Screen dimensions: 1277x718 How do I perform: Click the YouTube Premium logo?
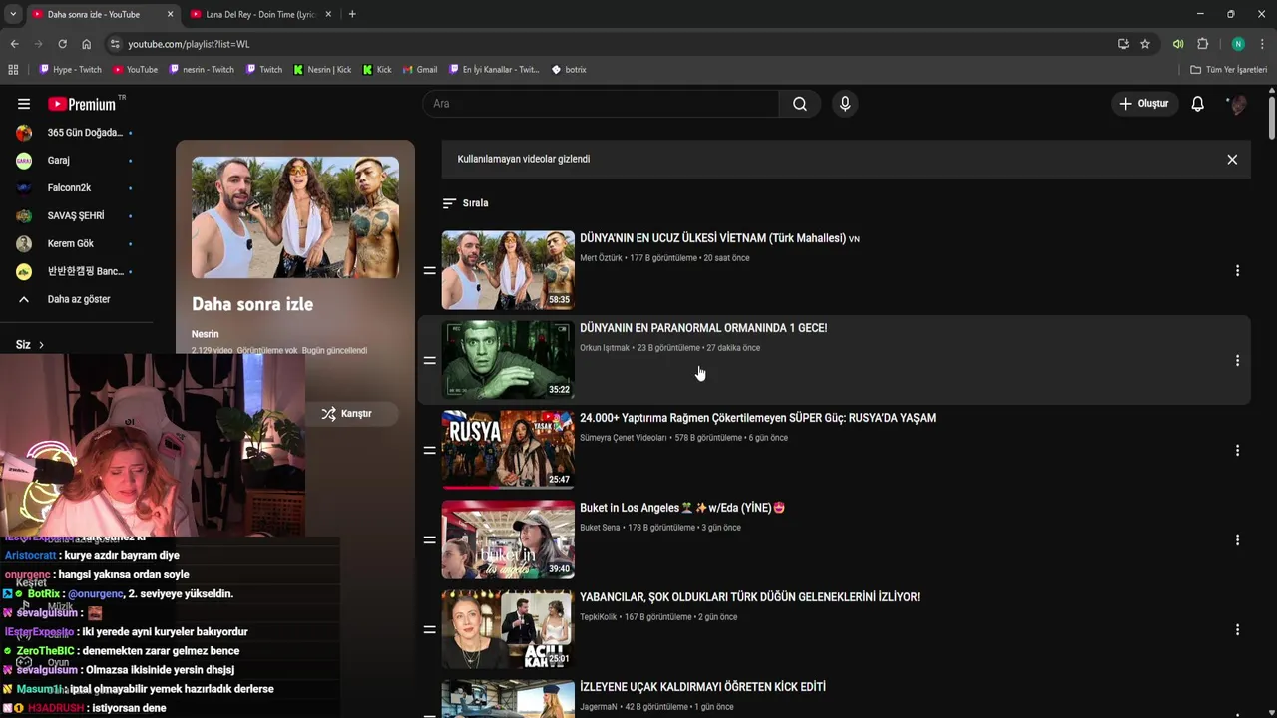pos(82,104)
